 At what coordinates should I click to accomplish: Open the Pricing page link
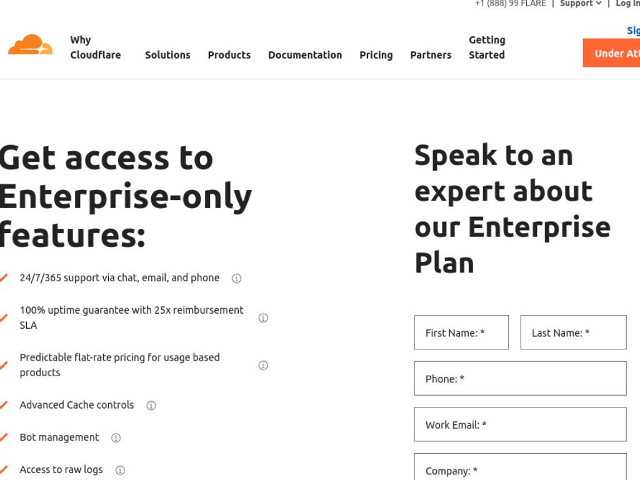[x=376, y=55]
